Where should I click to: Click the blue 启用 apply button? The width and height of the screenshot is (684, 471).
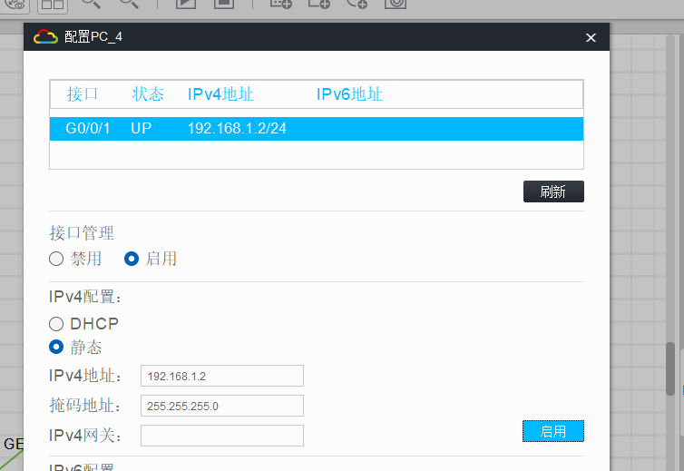tap(553, 431)
